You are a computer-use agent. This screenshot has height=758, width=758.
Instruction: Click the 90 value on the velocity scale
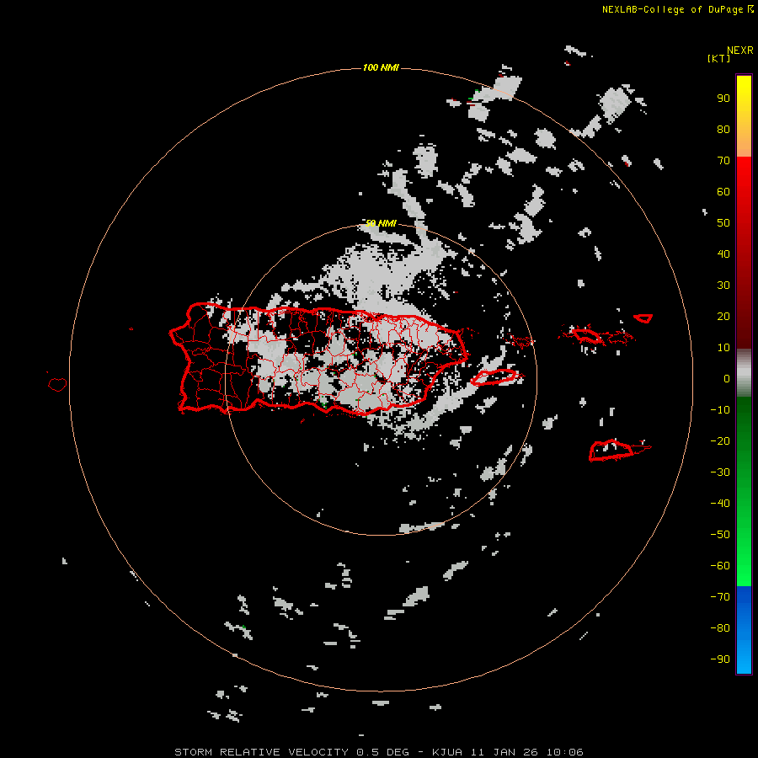(723, 99)
